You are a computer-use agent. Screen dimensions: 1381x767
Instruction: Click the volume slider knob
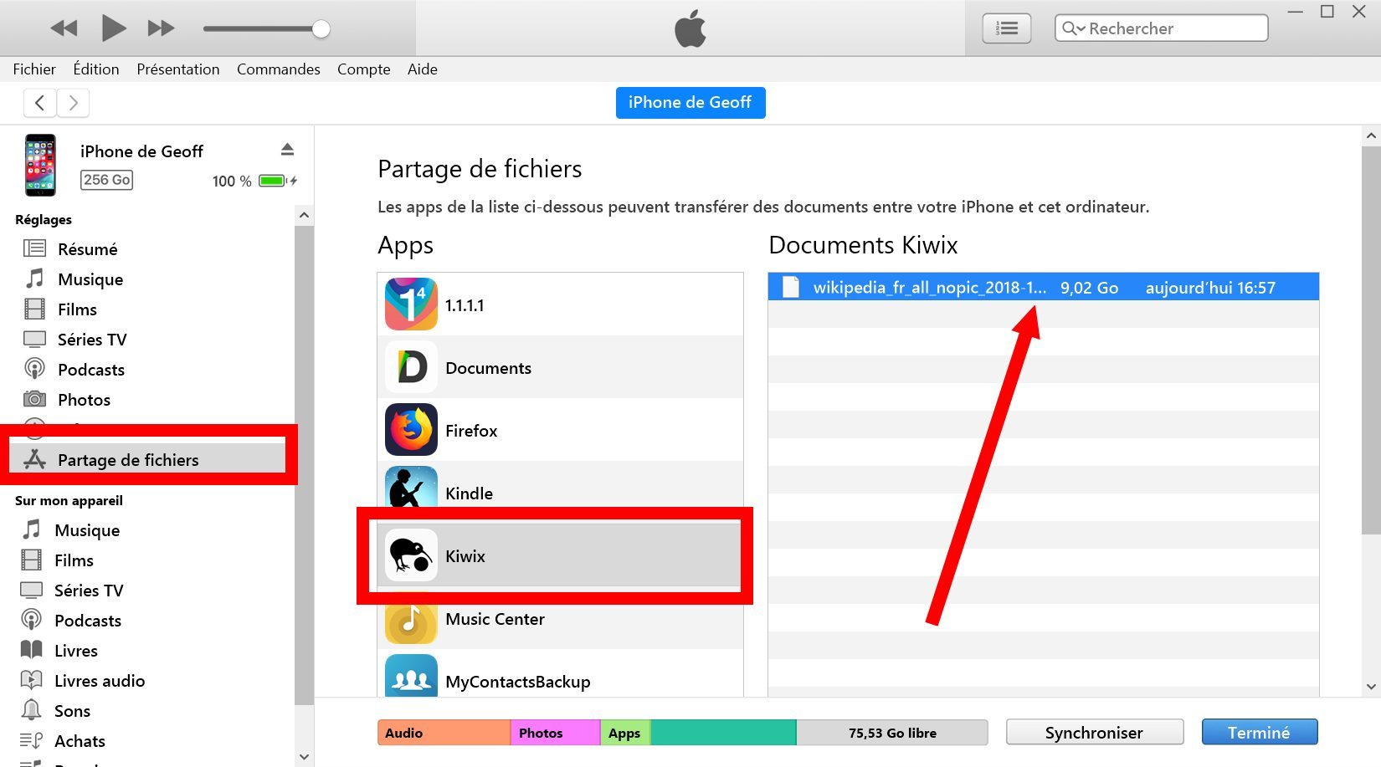(x=321, y=29)
